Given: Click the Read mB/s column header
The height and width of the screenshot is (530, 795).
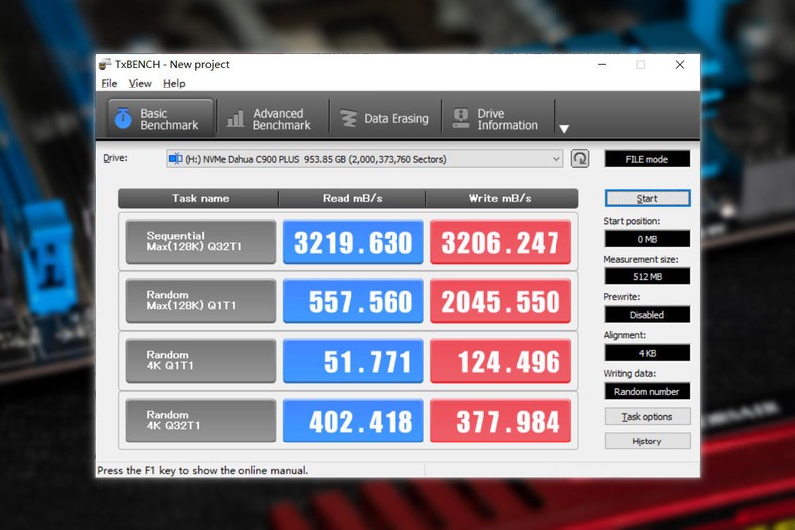Looking at the screenshot, I should (x=353, y=198).
